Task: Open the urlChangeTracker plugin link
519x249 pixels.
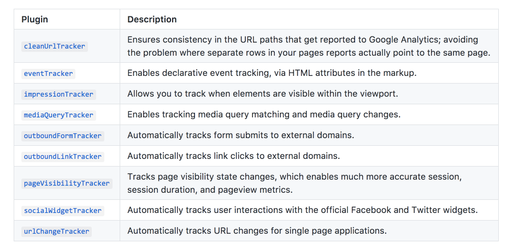Action: pyautogui.click(x=57, y=232)
